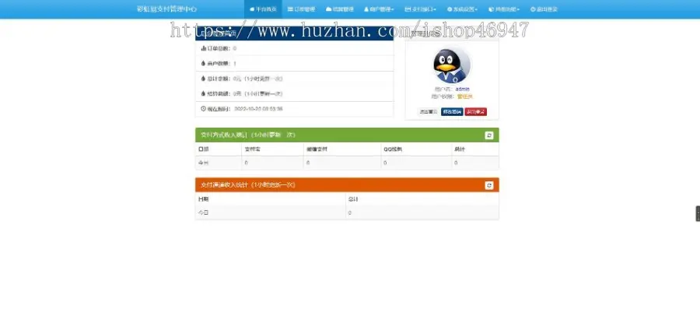This screenshot has height=326, width=700.
Task: Click the 2022-10-20 timestamp value
Action: [258, 108]
